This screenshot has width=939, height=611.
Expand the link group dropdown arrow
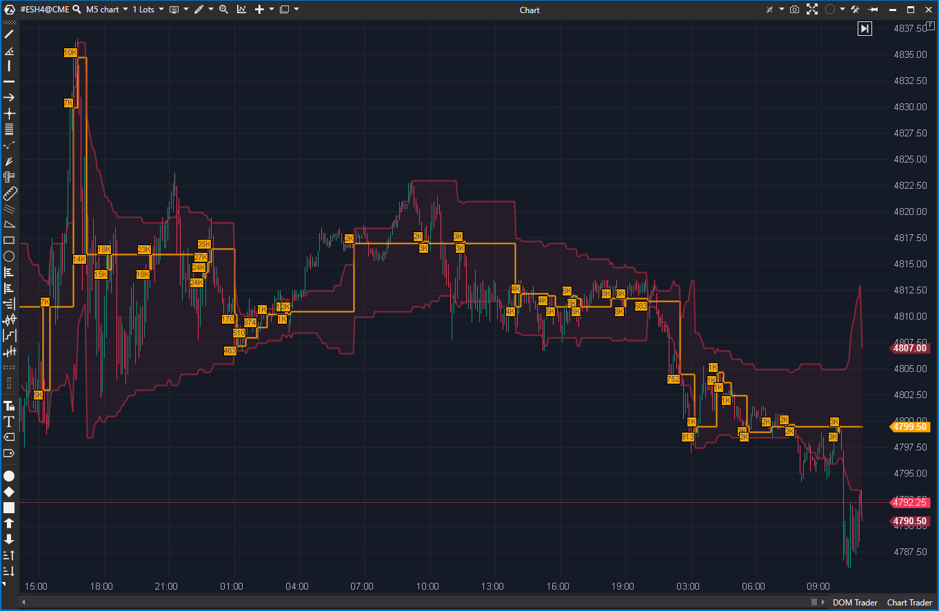coord(782,10)
